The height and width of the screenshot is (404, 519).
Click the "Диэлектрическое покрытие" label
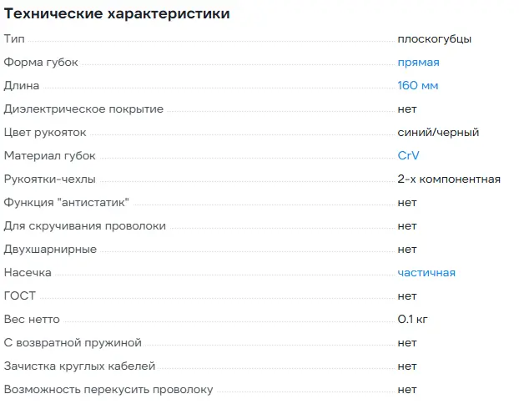coord(83,109)
